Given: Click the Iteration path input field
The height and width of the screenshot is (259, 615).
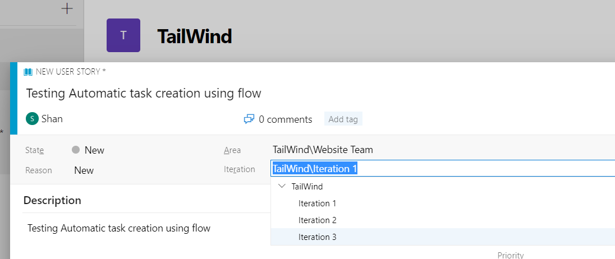Looking at the screenshot, I should [x=443, y=169].
